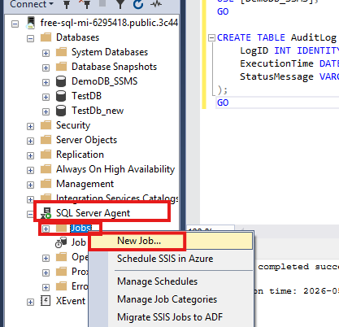This screenshot has height=327, width=339.
Task: Choose Schedule SSIS in Azure
Action: pos(165,259)
